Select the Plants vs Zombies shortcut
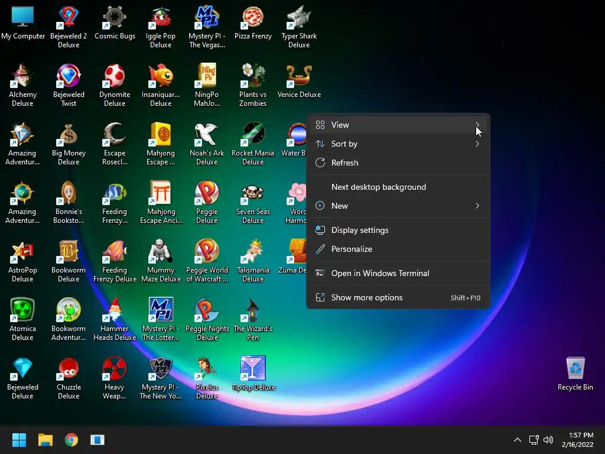 coord(253,86)
